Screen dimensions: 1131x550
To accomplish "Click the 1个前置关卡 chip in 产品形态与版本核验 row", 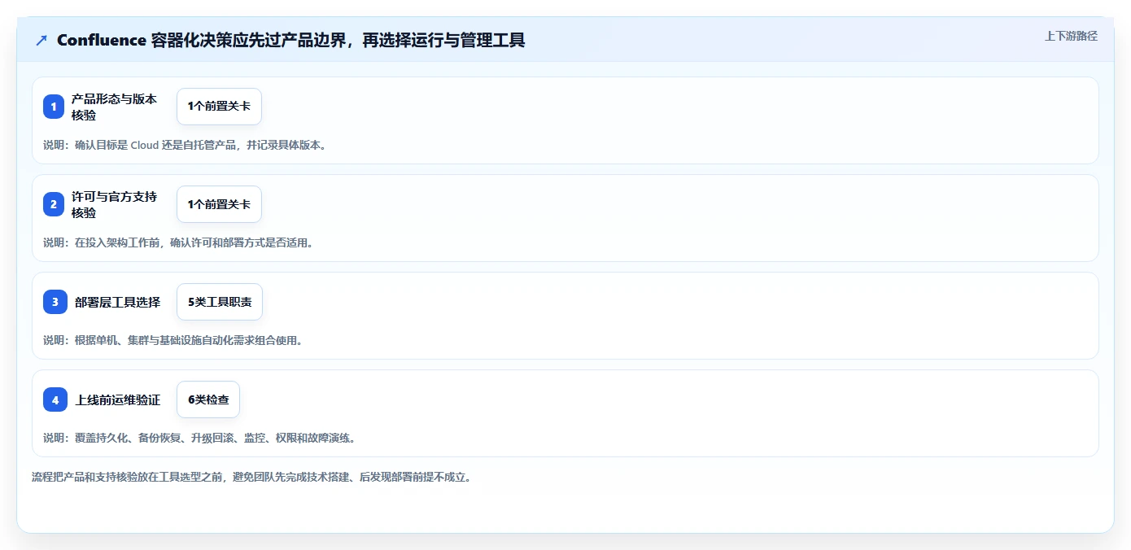I will [x=219, y=107].
